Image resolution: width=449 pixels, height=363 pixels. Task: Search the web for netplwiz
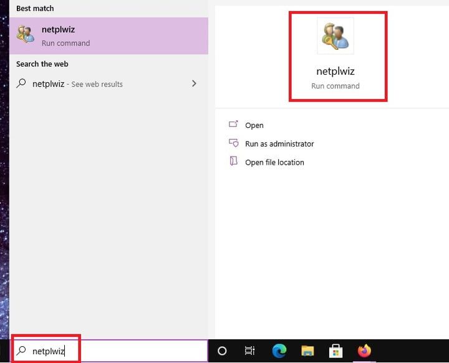pos(109,84)
